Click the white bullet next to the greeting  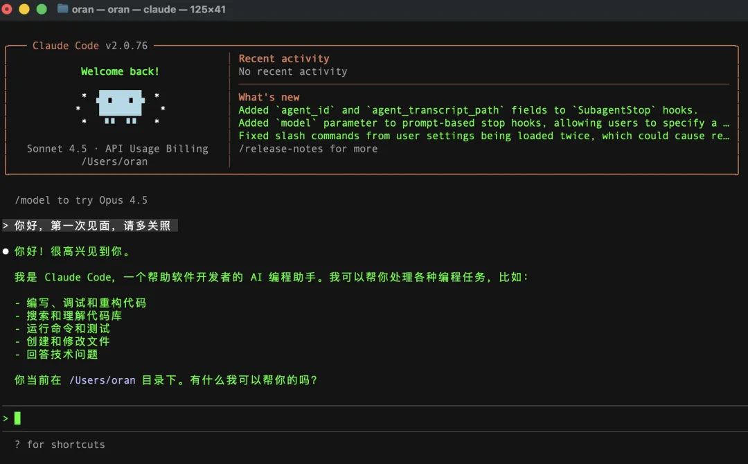coord(6,251)
